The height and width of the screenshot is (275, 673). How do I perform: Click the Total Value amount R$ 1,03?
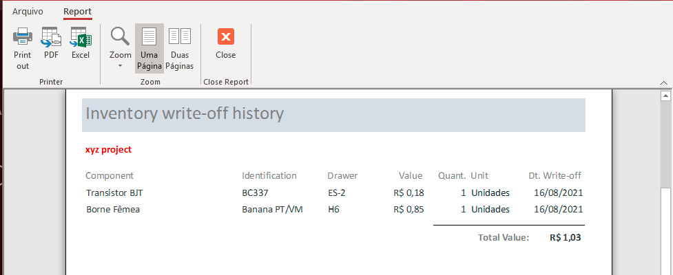[x=566, y=237]
